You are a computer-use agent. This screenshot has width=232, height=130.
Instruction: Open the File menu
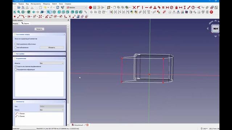click(x=14, y=4)
